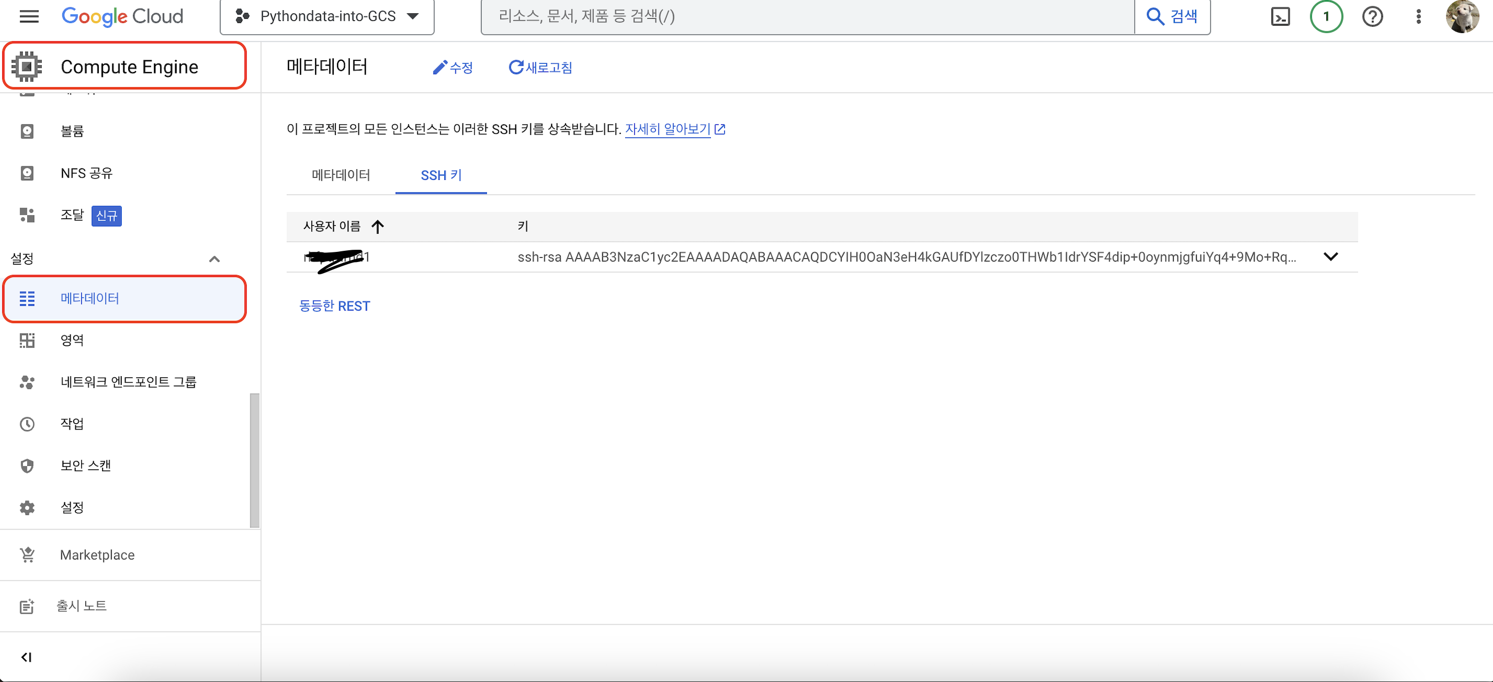Viewport: 1493px width, 682px height.
Task: Click the user account avatar
Action: (x=1462, y=16)
